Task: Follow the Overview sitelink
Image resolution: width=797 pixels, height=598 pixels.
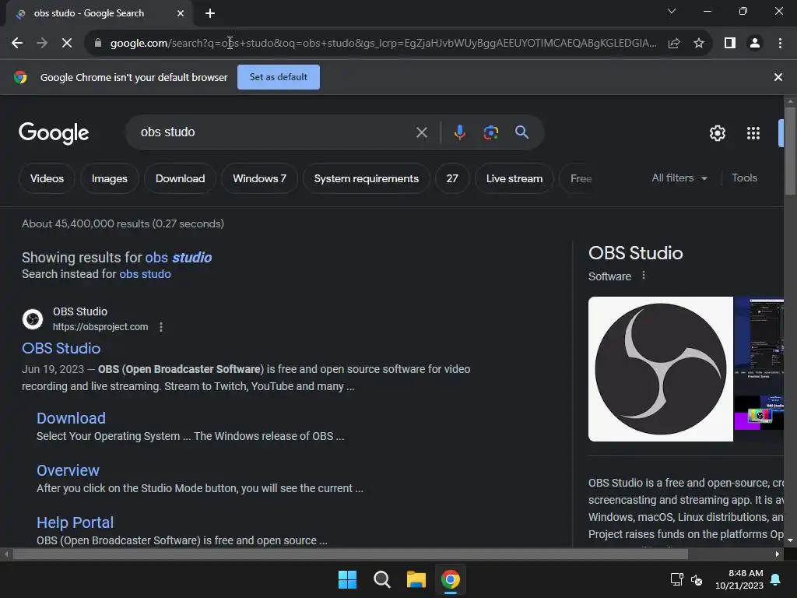Action: pyautogui.click(x=68, y=470)
